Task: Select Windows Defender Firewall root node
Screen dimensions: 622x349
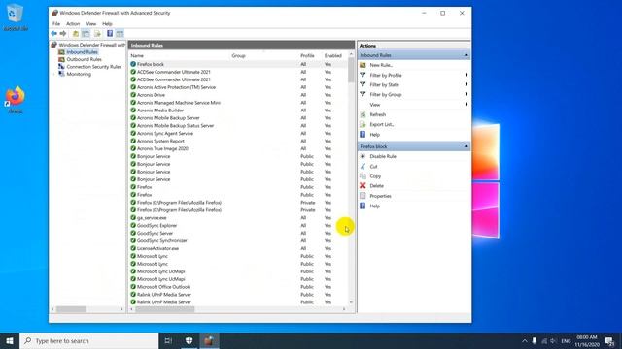Action: point(92,45)
